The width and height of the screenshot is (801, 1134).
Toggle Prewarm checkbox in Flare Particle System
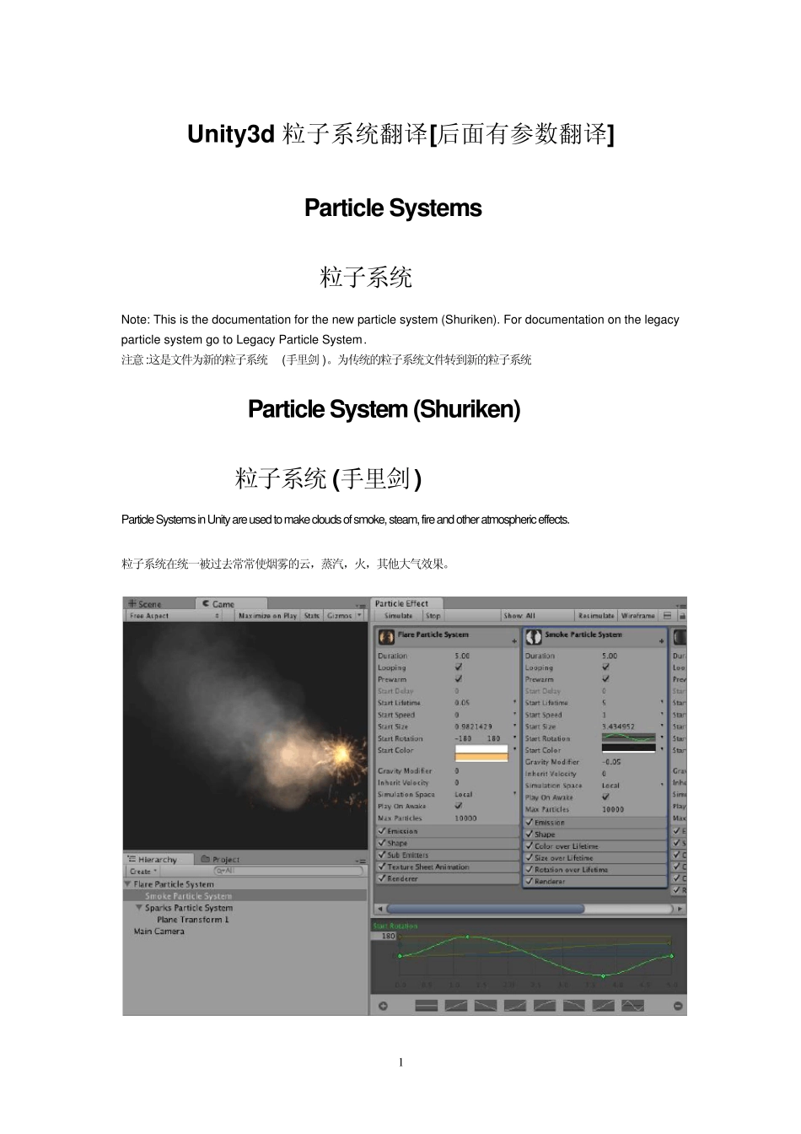pyautogui.click(x=459, y=678)
